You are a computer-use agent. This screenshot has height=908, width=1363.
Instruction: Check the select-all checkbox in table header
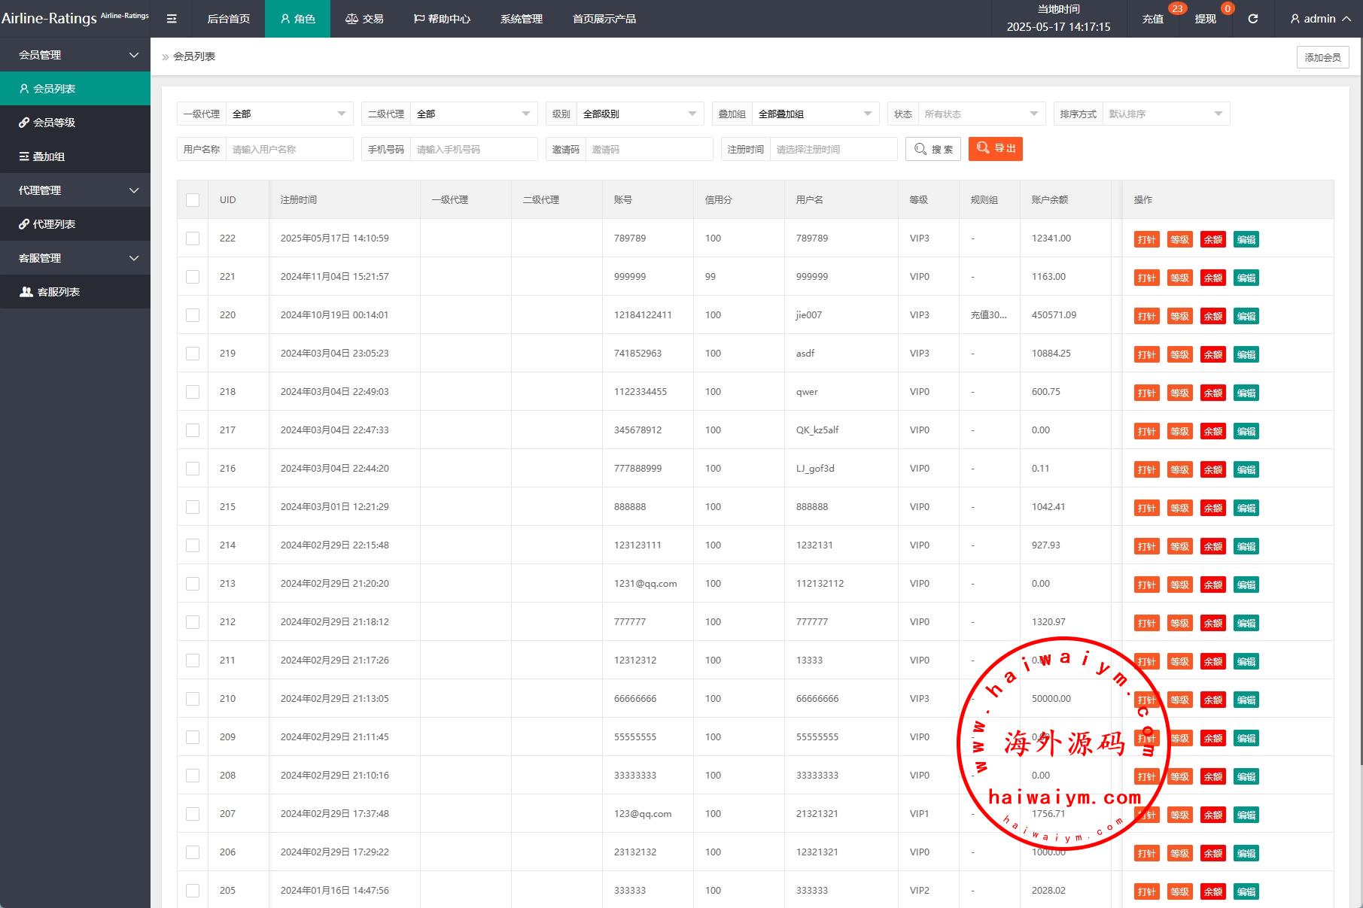coord(193,200)
